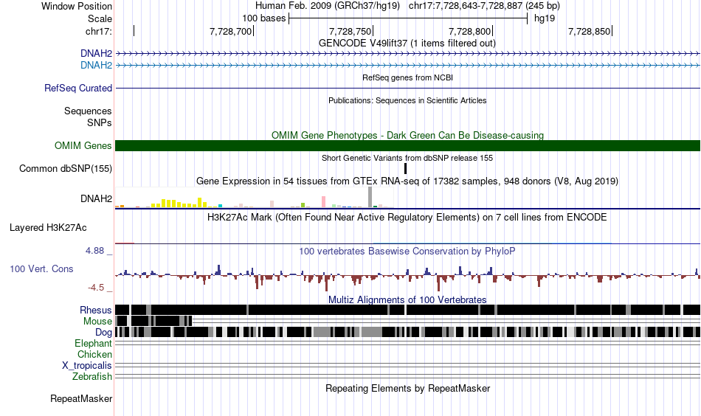Click the dark green OMIM Genes bar

pos(408,145)
